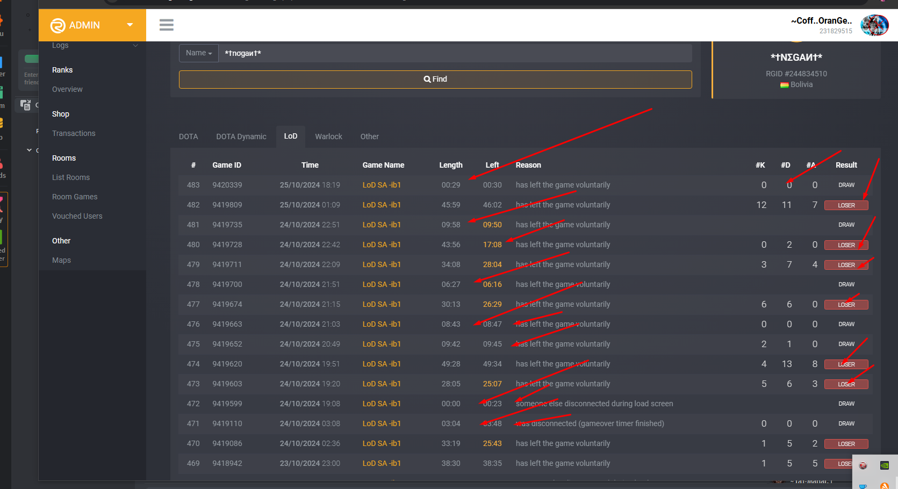Click the Bolivia country flag
The width and height of the screenshot is (898, 489).
(785, 85)
